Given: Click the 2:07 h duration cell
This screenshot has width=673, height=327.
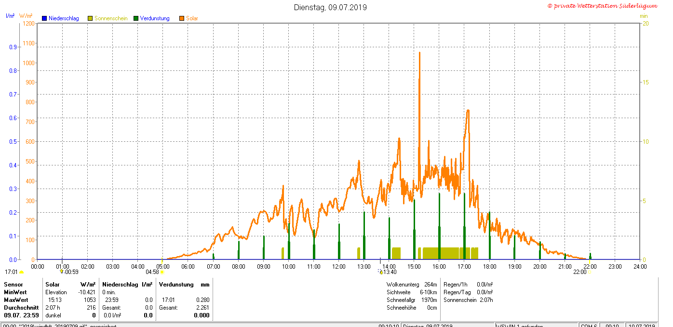Looking at the screenshot, I should point(53,308).
